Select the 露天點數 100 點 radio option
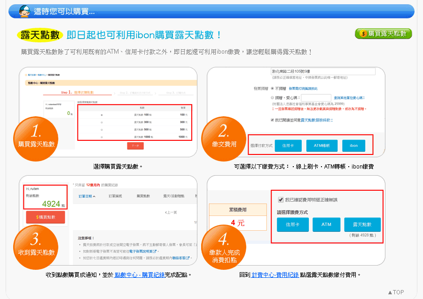 [x=102, y=114]
